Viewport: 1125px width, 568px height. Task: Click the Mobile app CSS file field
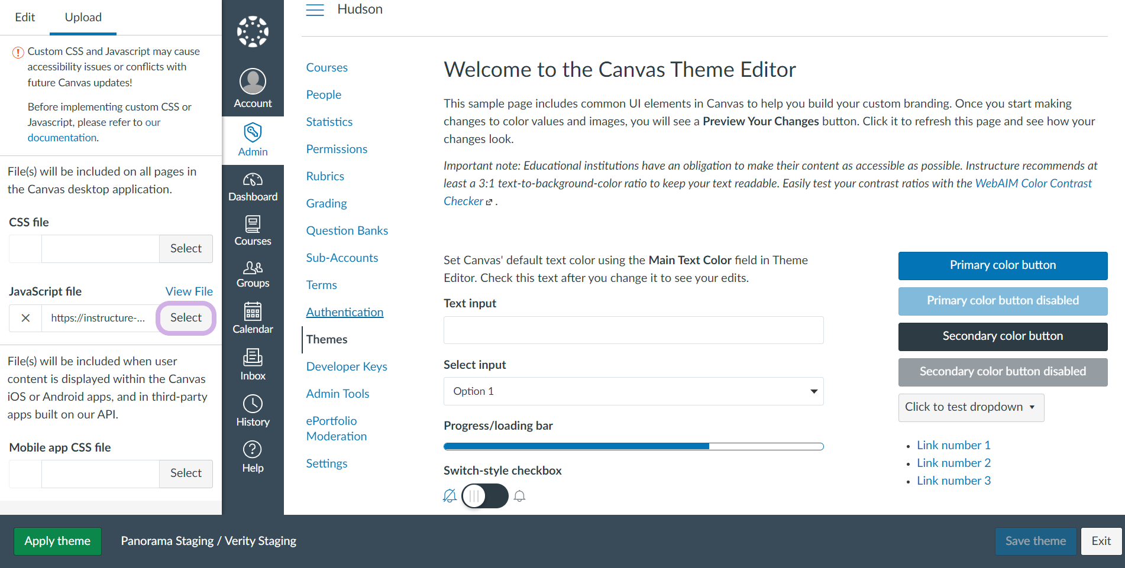click(100, 473)
